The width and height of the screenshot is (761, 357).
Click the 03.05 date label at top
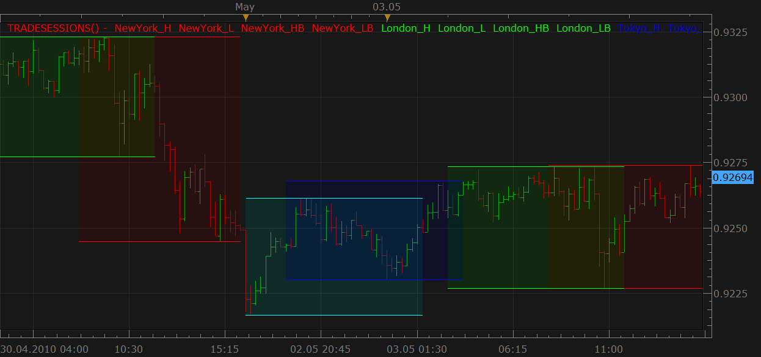pyautogui.click(x=387, y=7)
